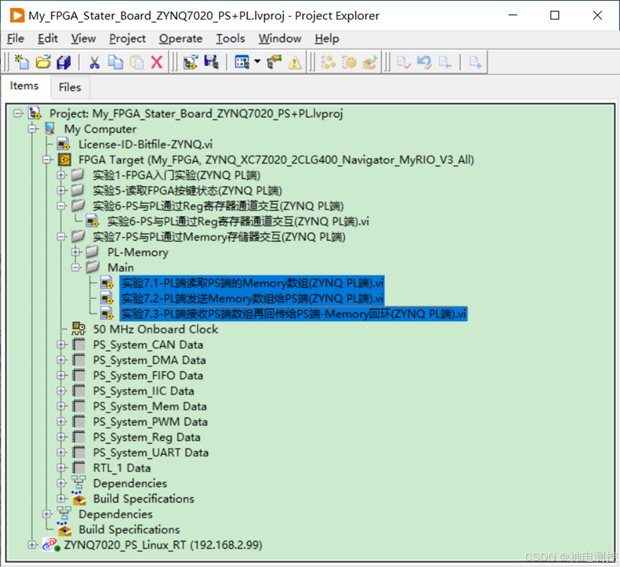Viewport: 620px width, 567px height.
Task: Open the View menu
Action: click(x=83, y=39)
